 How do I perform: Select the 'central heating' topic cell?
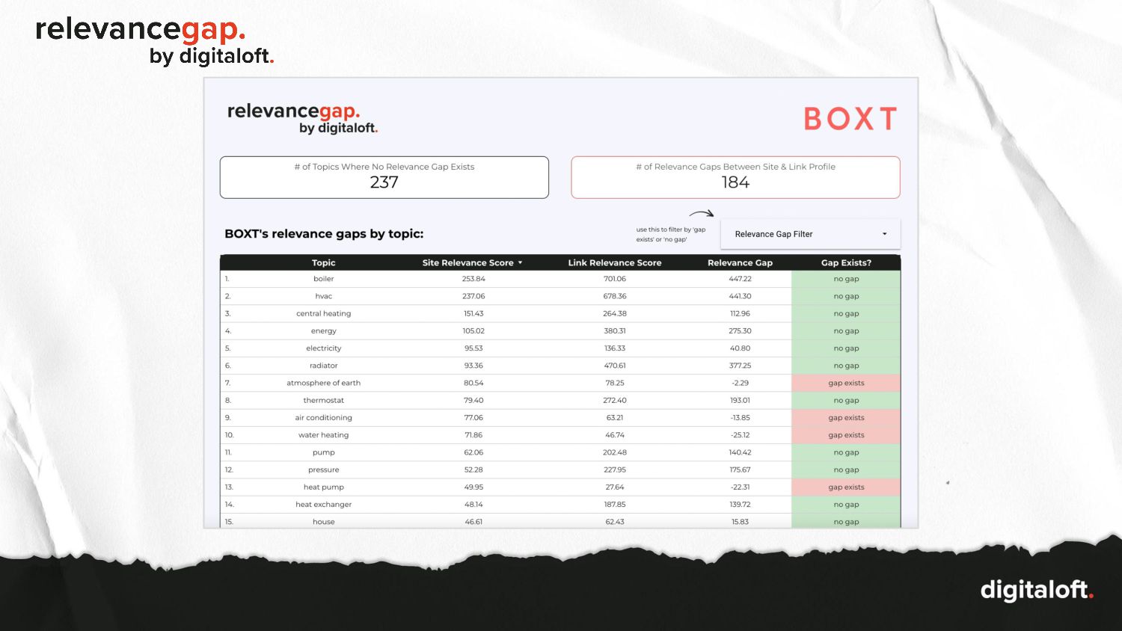point(323,313)
